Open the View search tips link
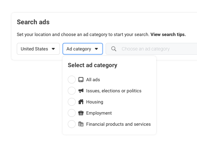 pos(168,34)
